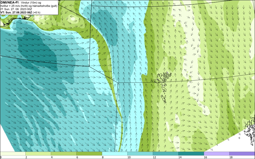The height and width of the screenshot is (159, 255).
Task: Click the legend label '2'
Action: (x=26, y=157)
